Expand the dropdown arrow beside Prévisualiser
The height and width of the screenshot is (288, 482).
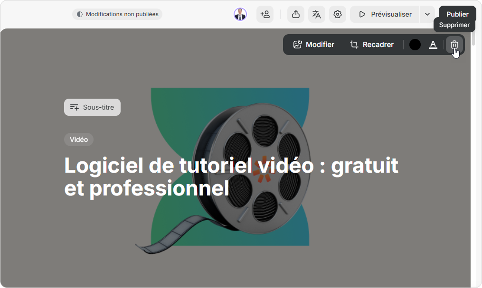(427, 14)
